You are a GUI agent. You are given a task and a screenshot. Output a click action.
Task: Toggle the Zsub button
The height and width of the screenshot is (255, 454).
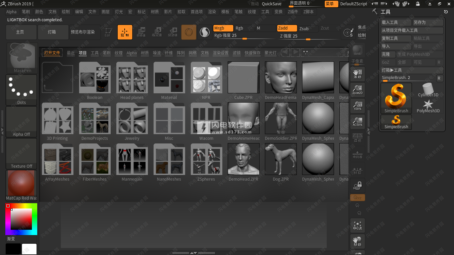(308, 29)
